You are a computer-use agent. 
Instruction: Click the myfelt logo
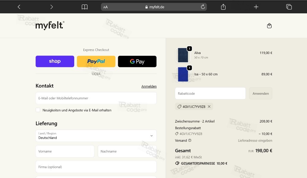[x=50, y=26]
